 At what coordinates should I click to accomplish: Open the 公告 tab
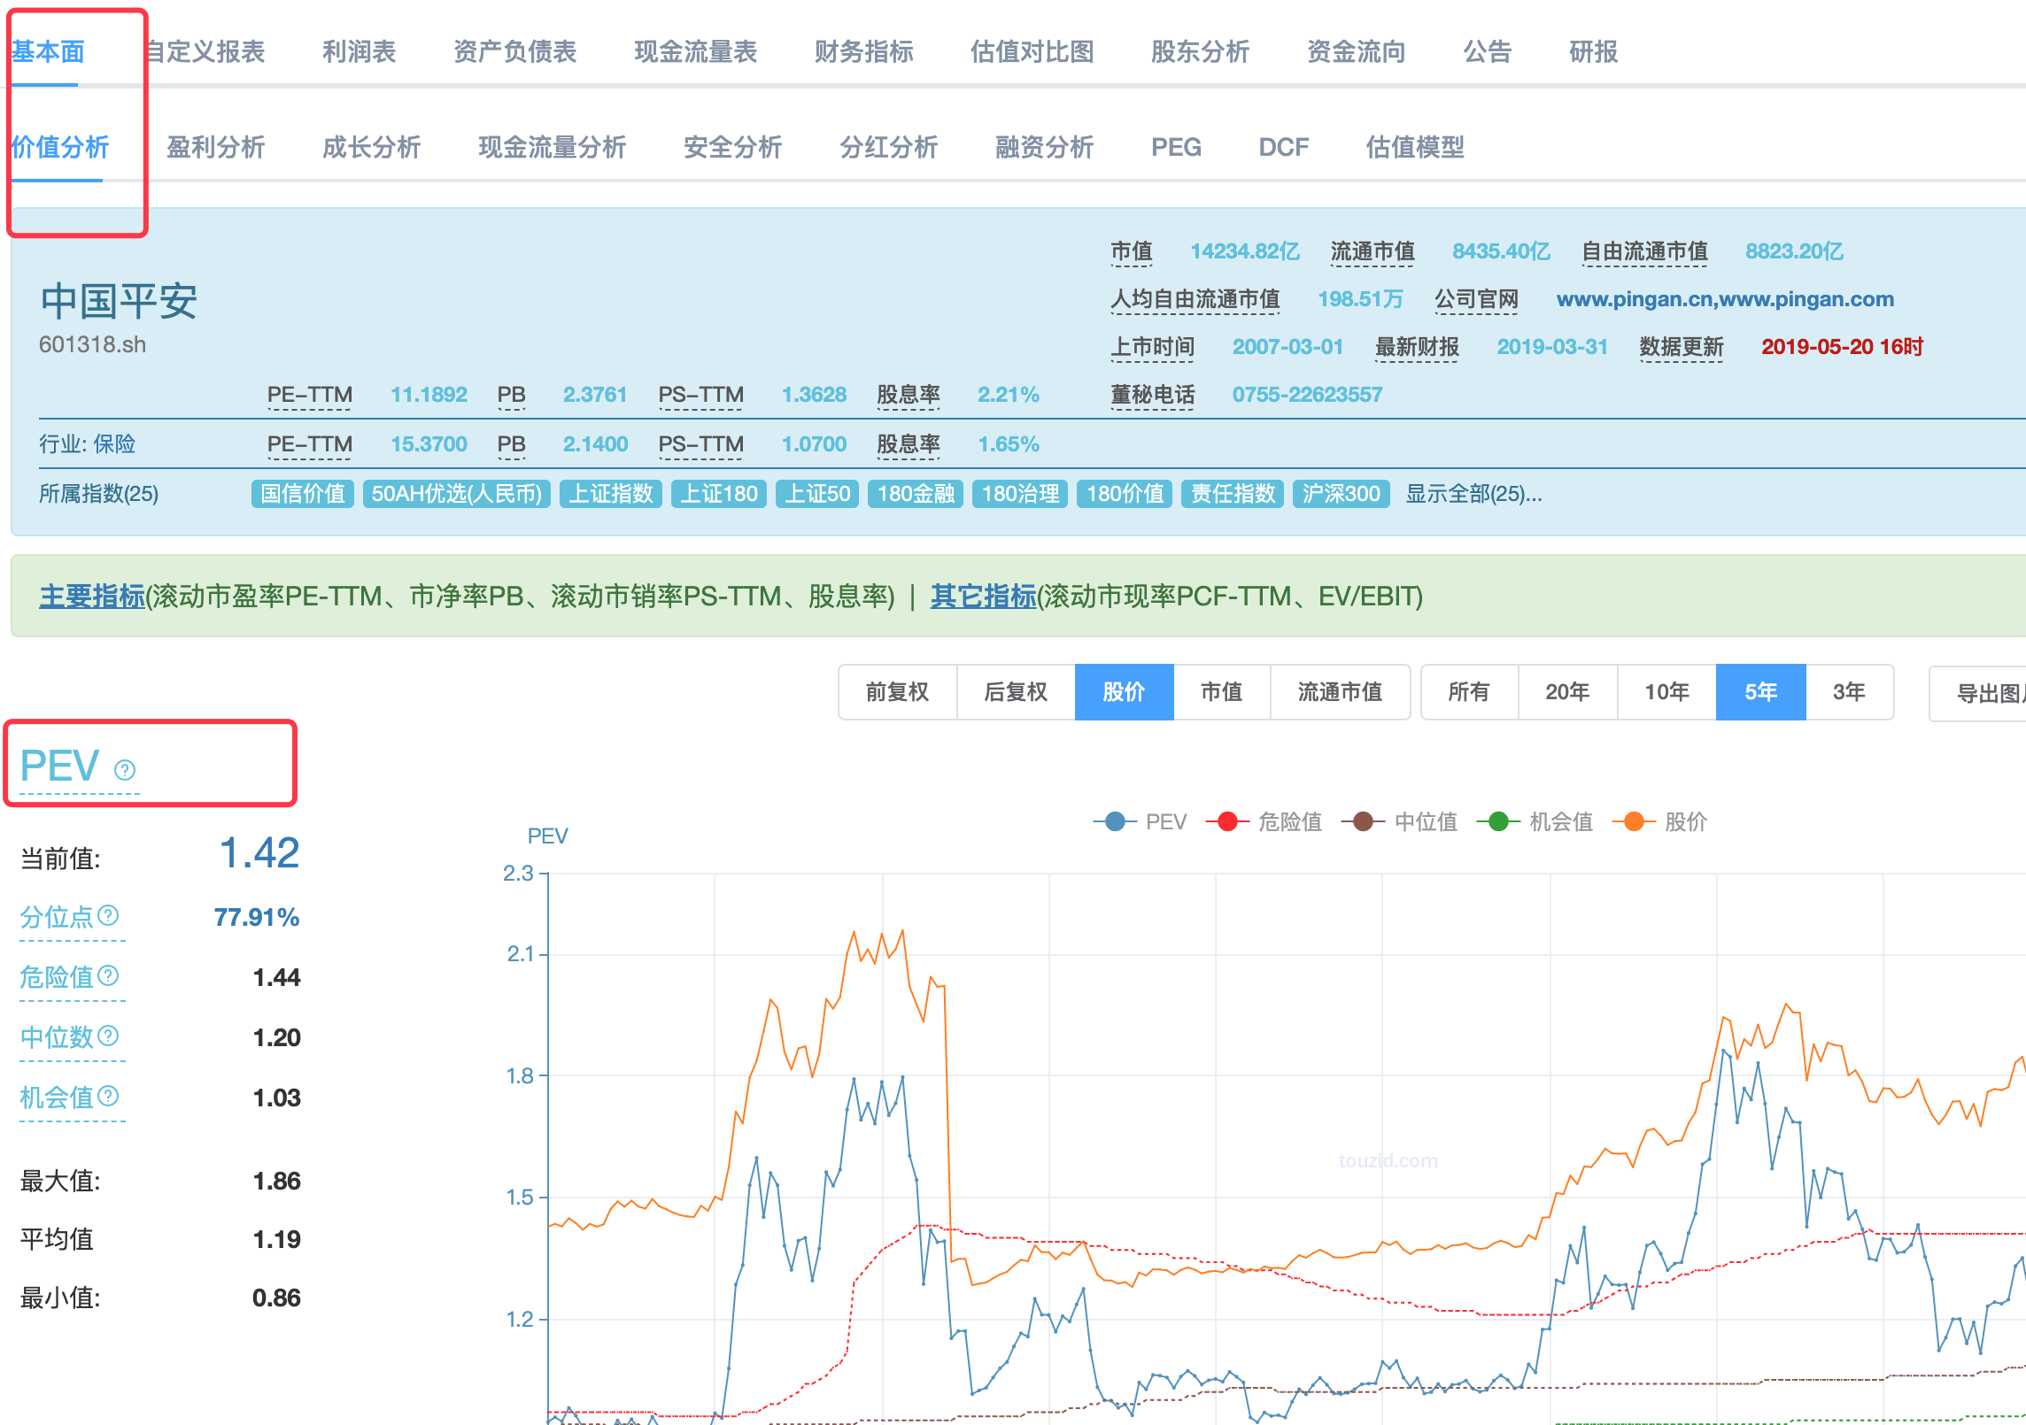click(x=1487, y=51)
